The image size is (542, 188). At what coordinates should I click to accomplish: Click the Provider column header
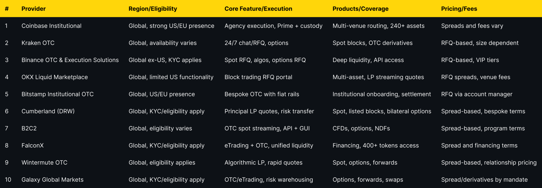point(33,9)
